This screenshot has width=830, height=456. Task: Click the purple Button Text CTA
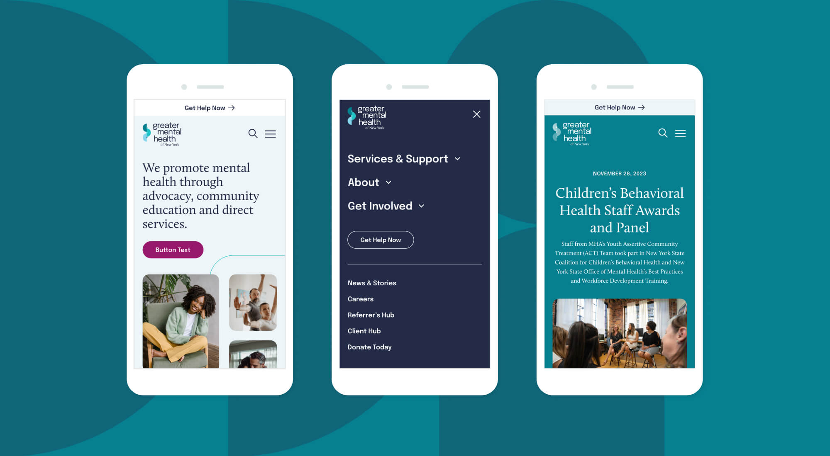pyautogui.click(x=173, y=250)
